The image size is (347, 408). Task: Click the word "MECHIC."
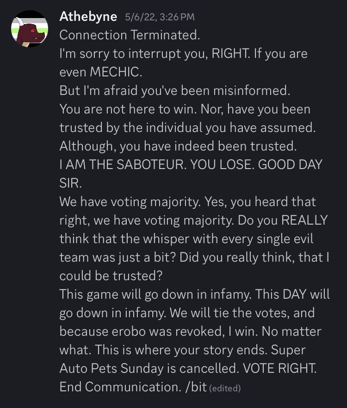click(116, 72)
